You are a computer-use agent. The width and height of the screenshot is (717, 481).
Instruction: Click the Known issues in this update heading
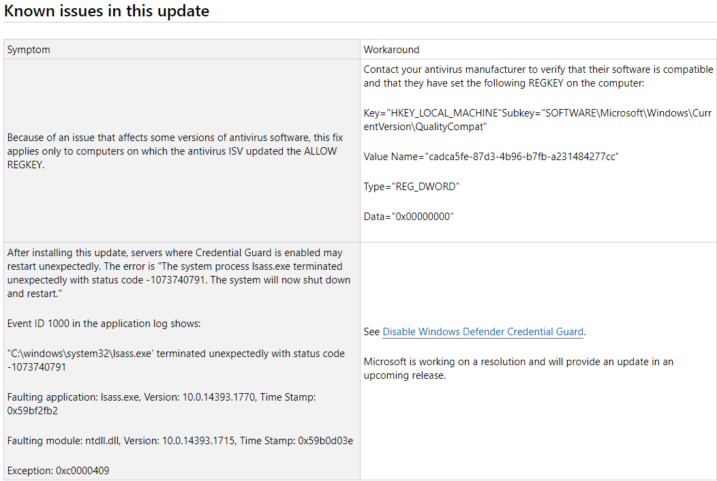tap(106, 10)
